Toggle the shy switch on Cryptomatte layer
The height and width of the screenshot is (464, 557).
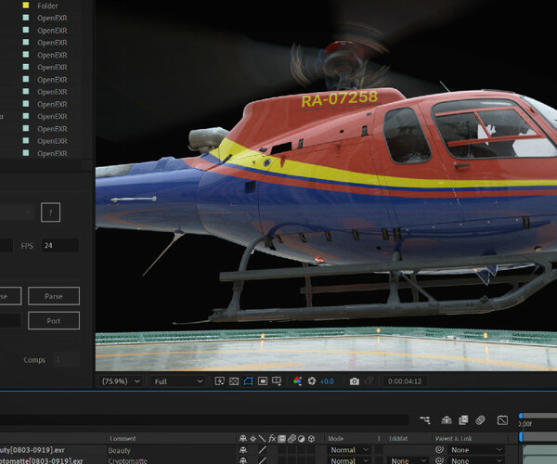pyautogui.click(x=243, y=460)
